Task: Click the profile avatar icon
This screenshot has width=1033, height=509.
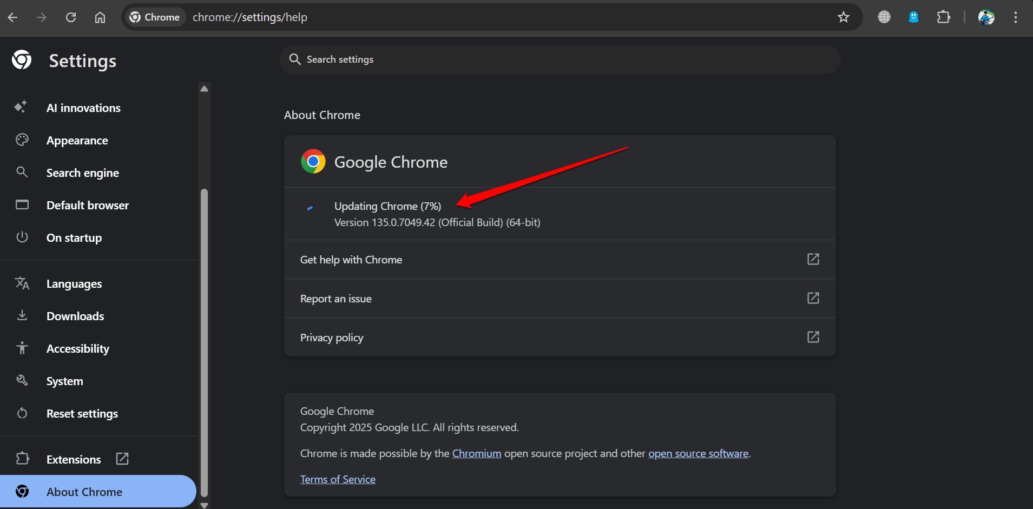Action: 987,17
